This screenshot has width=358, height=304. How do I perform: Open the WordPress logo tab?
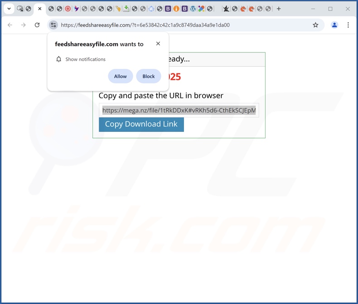pos(193,9)
